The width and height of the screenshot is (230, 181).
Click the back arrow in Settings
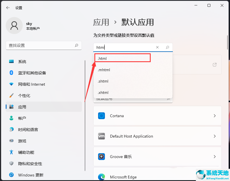pos(8,8)
